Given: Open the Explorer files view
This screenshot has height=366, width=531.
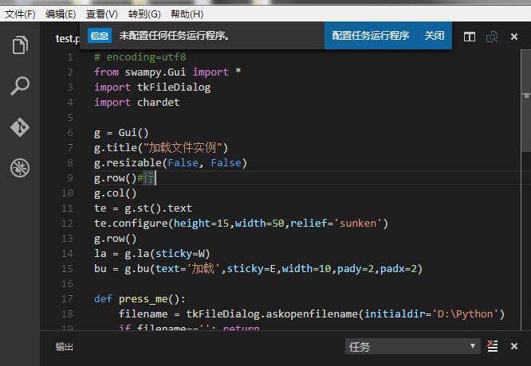Looking at the screenshot, I should coord(20,45).
